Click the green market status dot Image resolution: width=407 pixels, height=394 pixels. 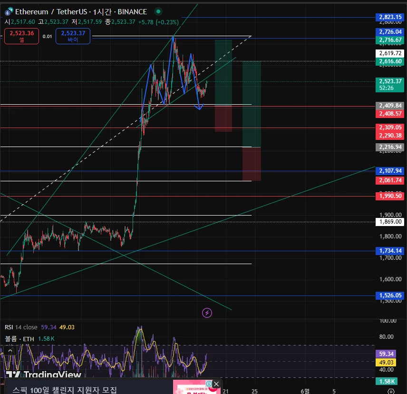pyautogui.click(x=158, y=11)
